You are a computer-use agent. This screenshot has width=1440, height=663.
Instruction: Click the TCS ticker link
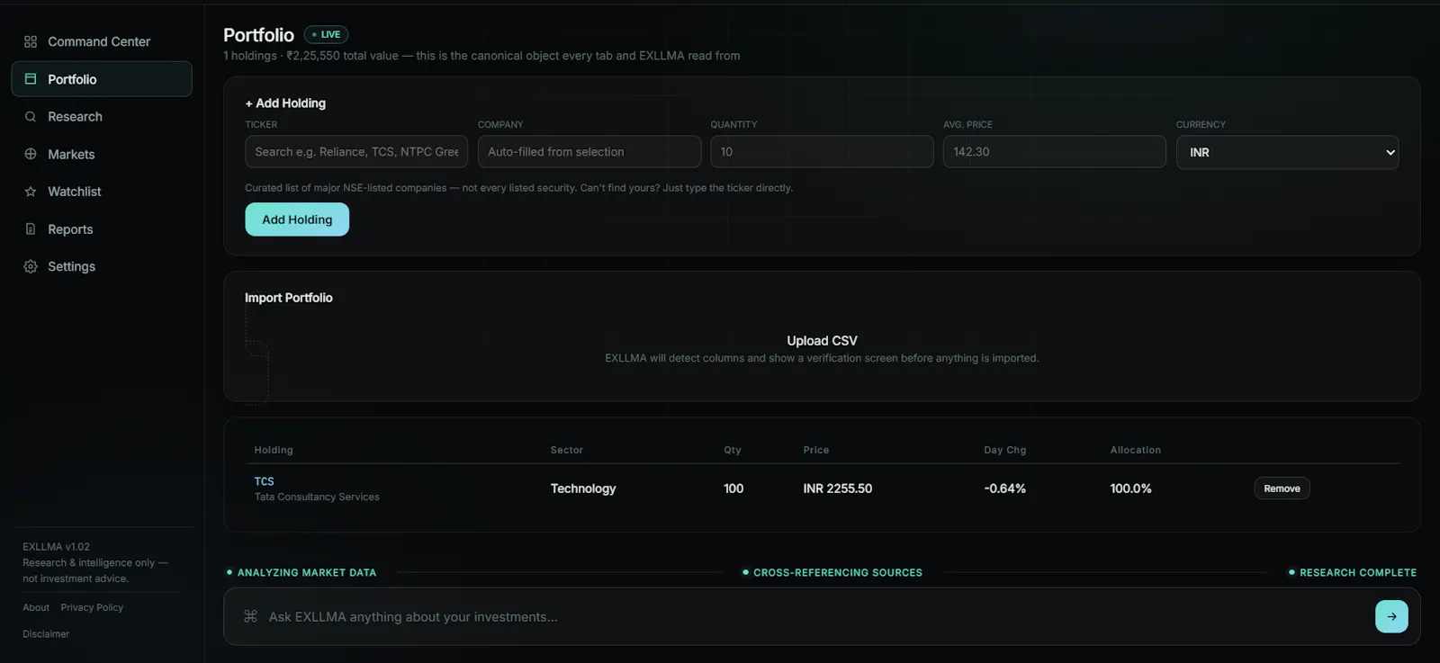(264, 481)
